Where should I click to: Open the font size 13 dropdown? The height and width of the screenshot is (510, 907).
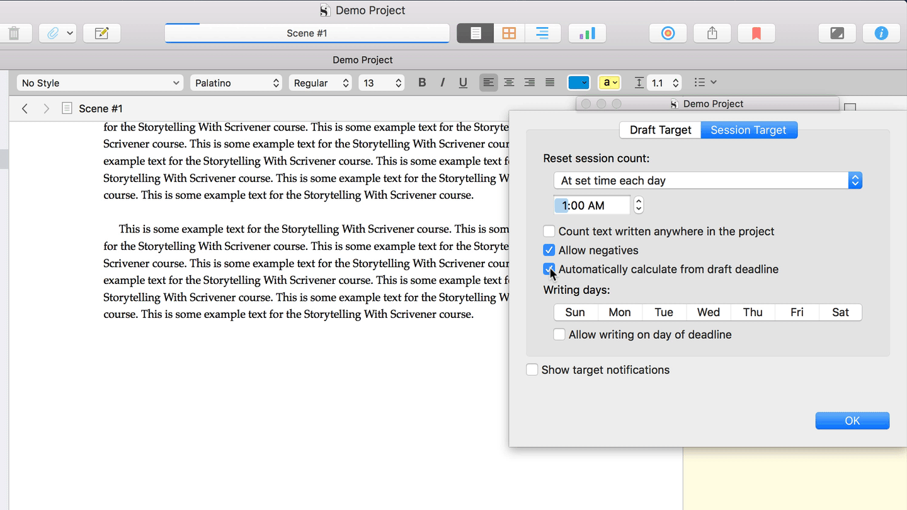(382, 83)
